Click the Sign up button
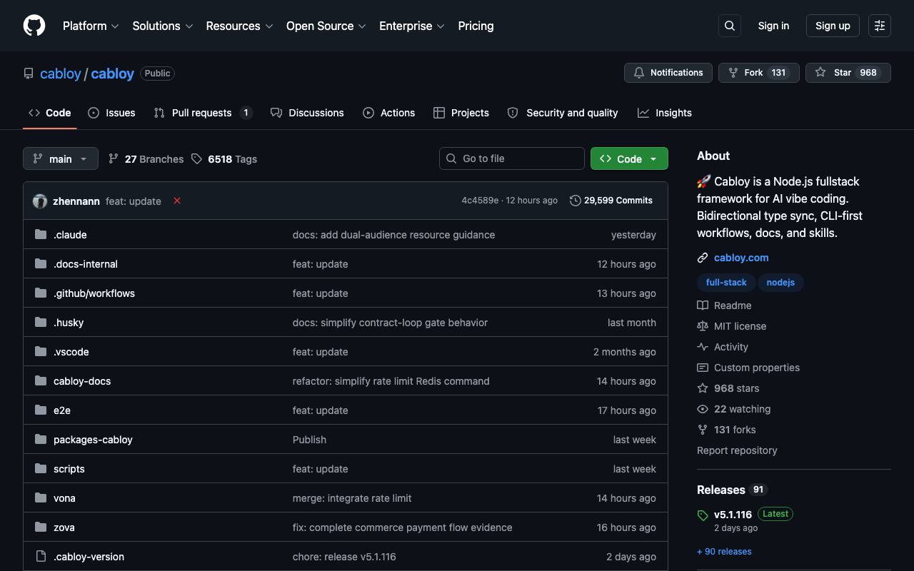 pos(833,26)
